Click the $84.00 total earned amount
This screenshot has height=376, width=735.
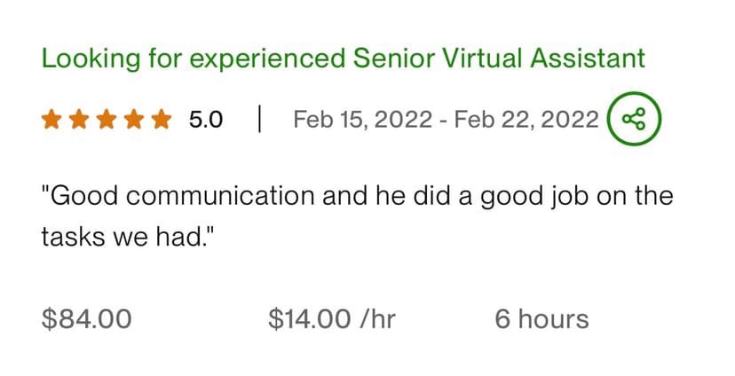click(x=86, y=319)
